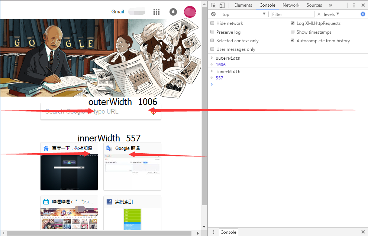The width and height of the screenshot is (368, 236).
Task: Open the 百度一下 tile title
Action: (72, 148)
